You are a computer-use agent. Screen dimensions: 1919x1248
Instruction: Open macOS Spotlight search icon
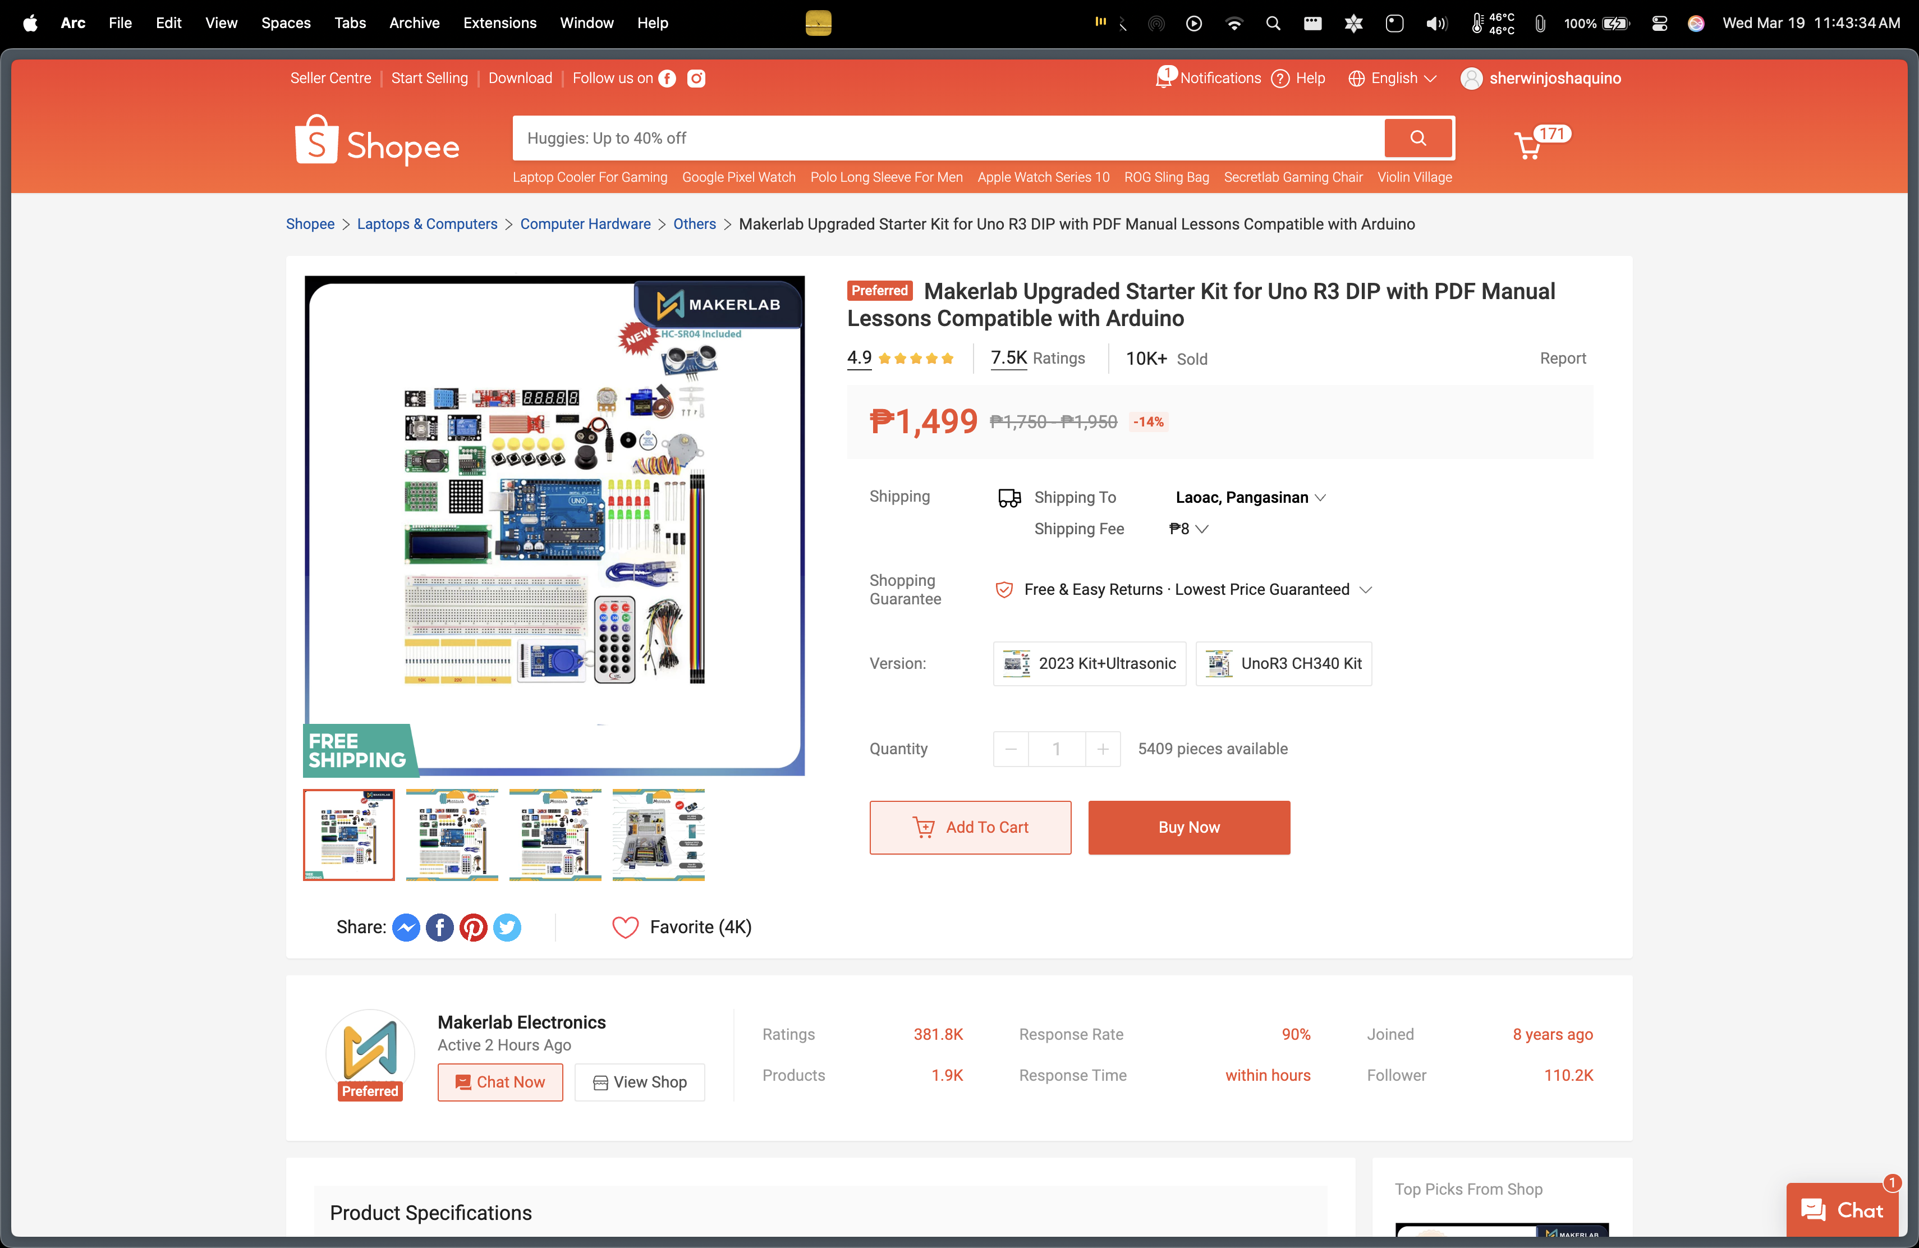tap(1273, 24)
